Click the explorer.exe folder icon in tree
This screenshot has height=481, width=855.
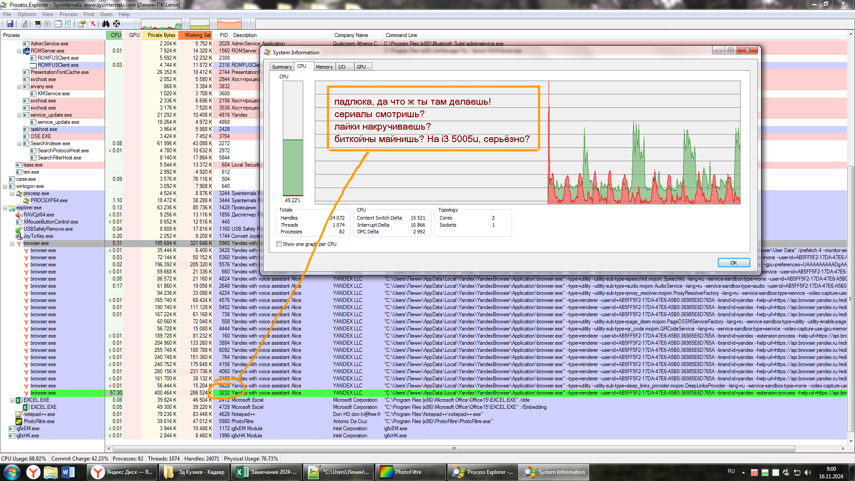coord(12,208)
